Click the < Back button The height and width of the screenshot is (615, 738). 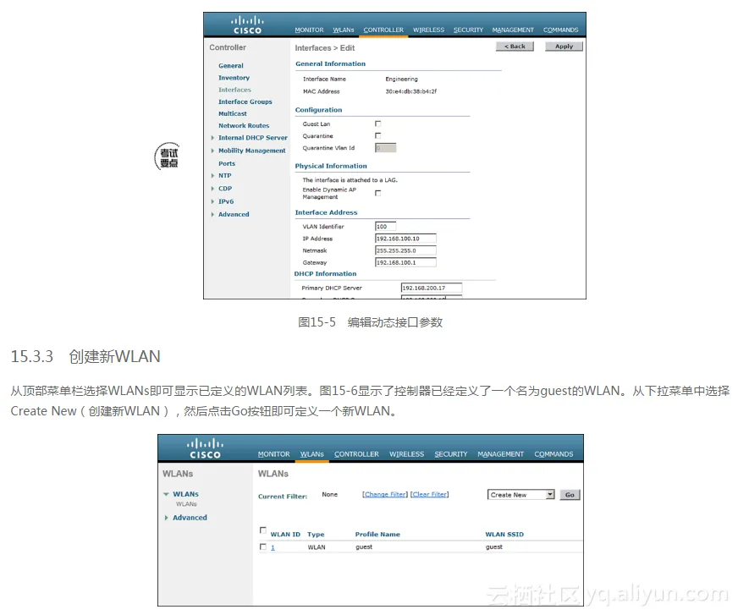pyautogui.click(x=515, y=47)
